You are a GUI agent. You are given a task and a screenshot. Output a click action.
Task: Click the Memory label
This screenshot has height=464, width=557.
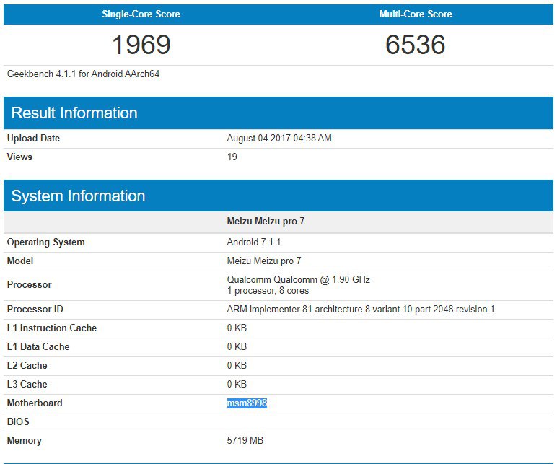24,441
